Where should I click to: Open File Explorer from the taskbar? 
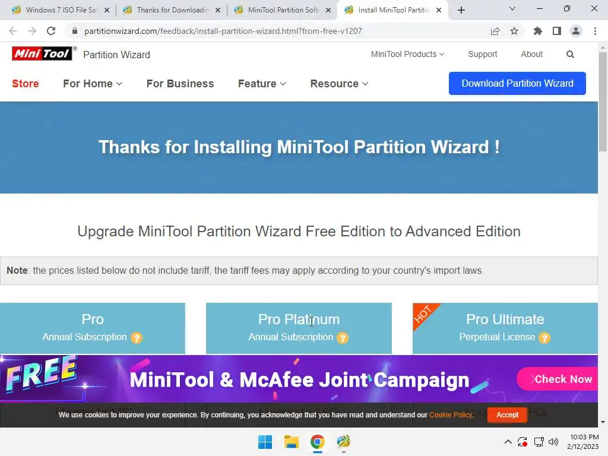click(291, 442)
